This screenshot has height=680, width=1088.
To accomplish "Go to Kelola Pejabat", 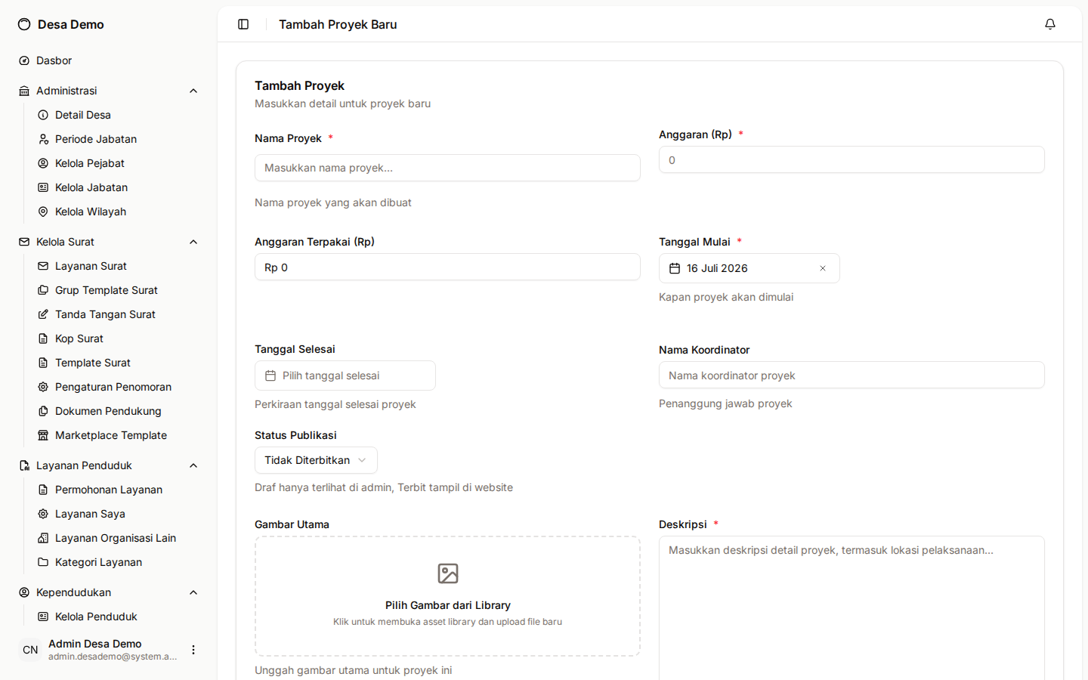I will (118, 163).
